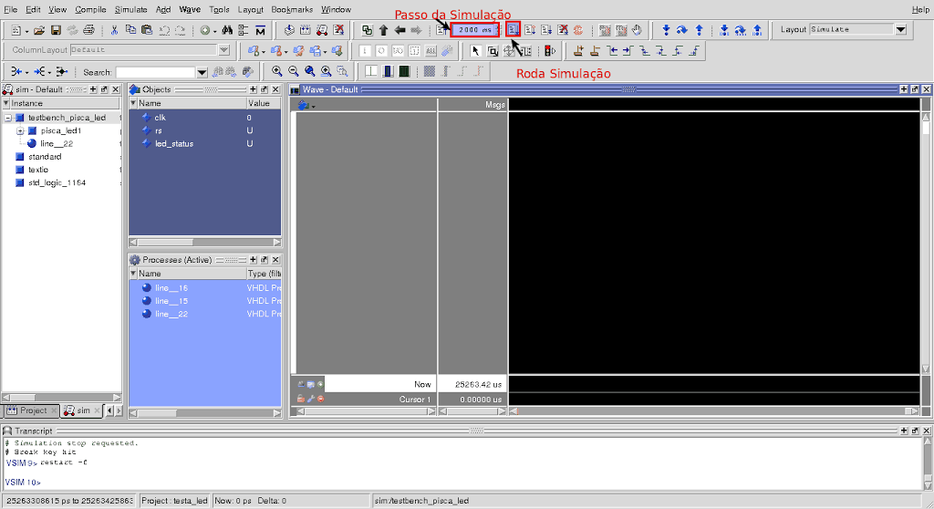Image resolution: width=934 pixels, height=509 pixels.
Task: Insert a new wave cursor icon
Action: (577, 51)
